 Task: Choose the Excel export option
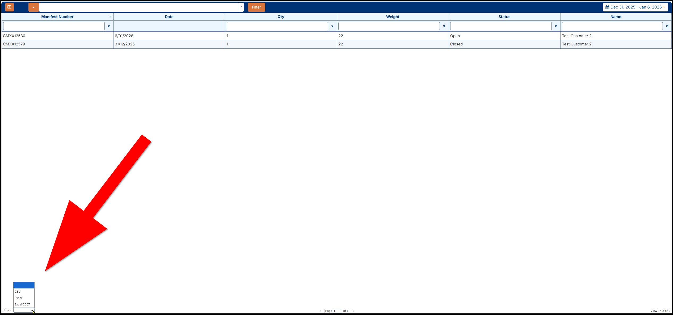coord(18,298)
